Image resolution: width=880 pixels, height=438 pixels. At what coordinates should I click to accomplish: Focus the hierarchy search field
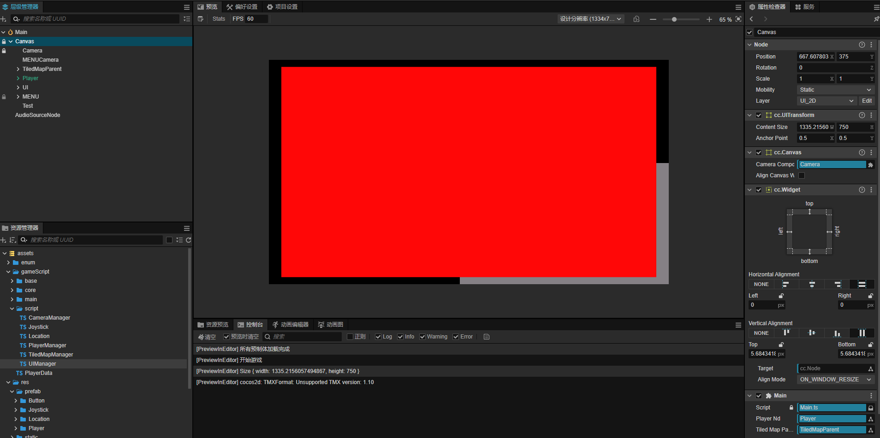(95, 19)
